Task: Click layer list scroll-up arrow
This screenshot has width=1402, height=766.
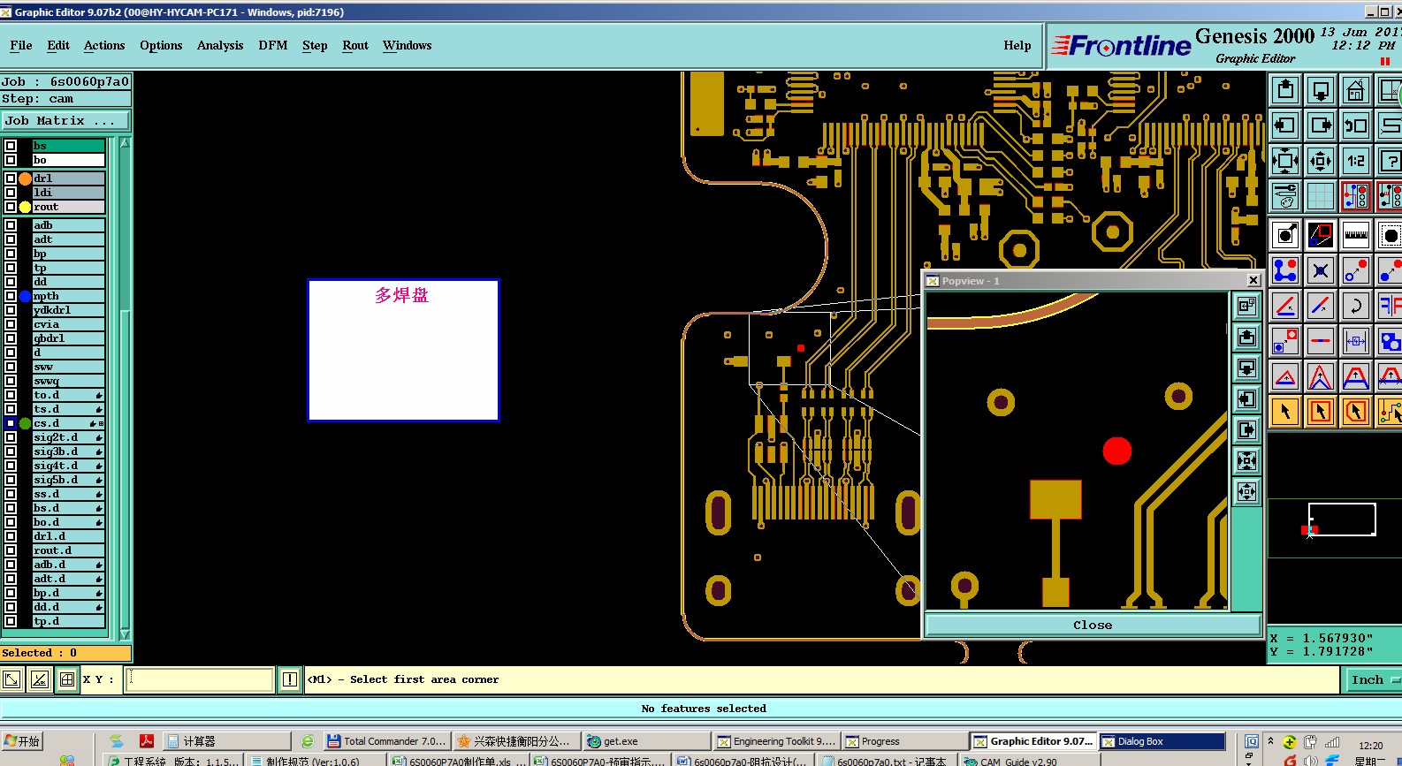Action: (x=125, y=143)
